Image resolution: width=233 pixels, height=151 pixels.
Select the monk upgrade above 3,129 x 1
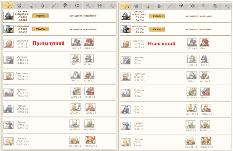[192, 108]
